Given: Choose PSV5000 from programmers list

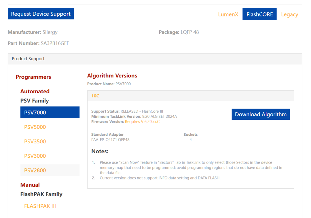Looking at the screenshot, I should tap(35, 127).
